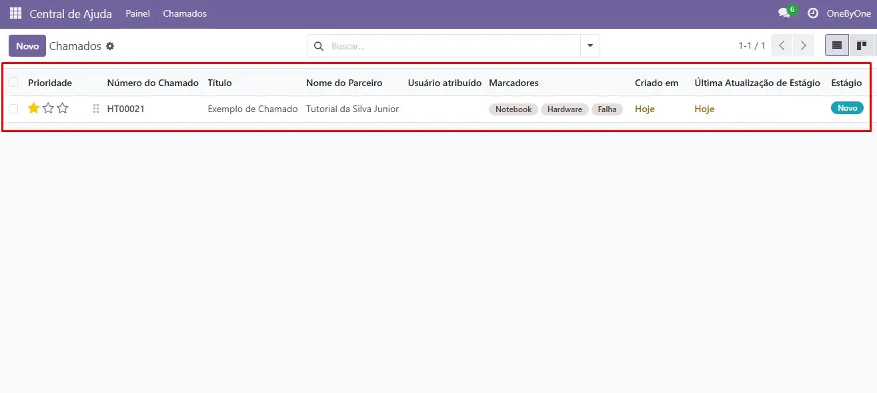Open the activities clock icon
Viewport: 877px width, 393px height.
tap(812, 13)
